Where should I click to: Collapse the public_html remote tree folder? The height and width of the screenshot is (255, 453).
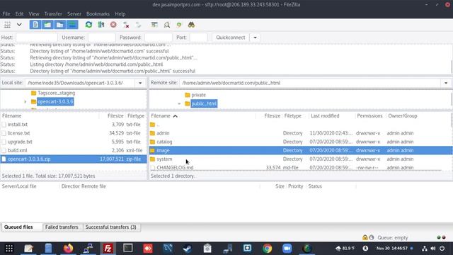(179, 103)
